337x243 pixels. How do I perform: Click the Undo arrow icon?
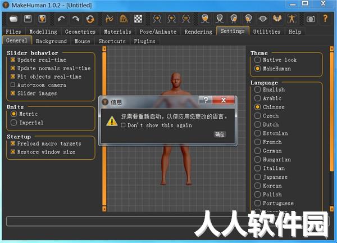61,19
